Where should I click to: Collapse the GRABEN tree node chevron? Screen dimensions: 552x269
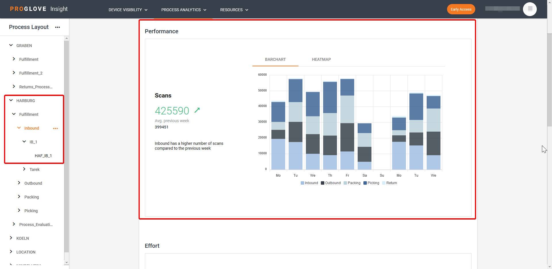point(11,45)
